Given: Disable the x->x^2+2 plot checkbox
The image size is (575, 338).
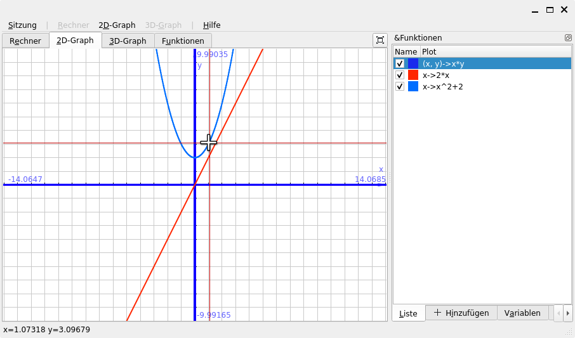Looking at the screenshot, I should (400, 86).
